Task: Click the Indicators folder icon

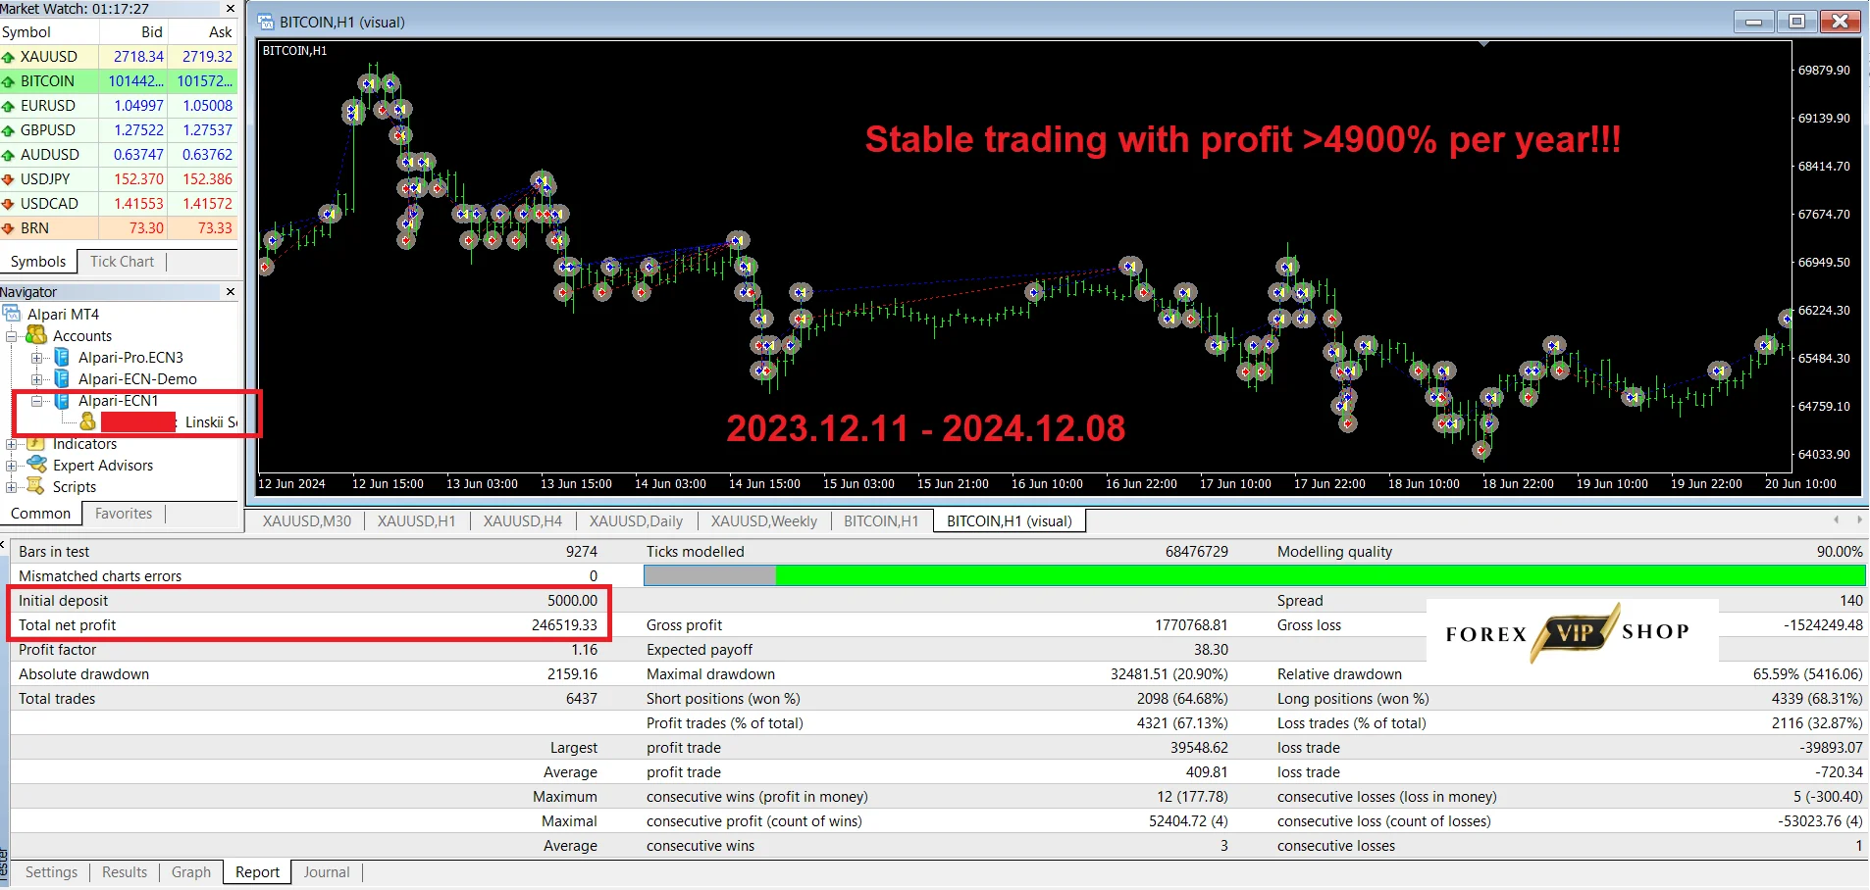Action: pos(37,445)
